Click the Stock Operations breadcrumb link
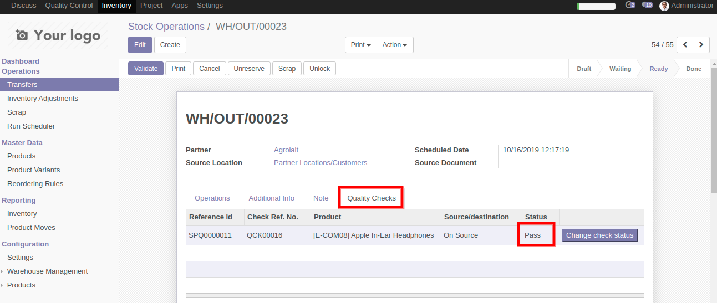This screenshot has height=303, width=717. point(166,27)
